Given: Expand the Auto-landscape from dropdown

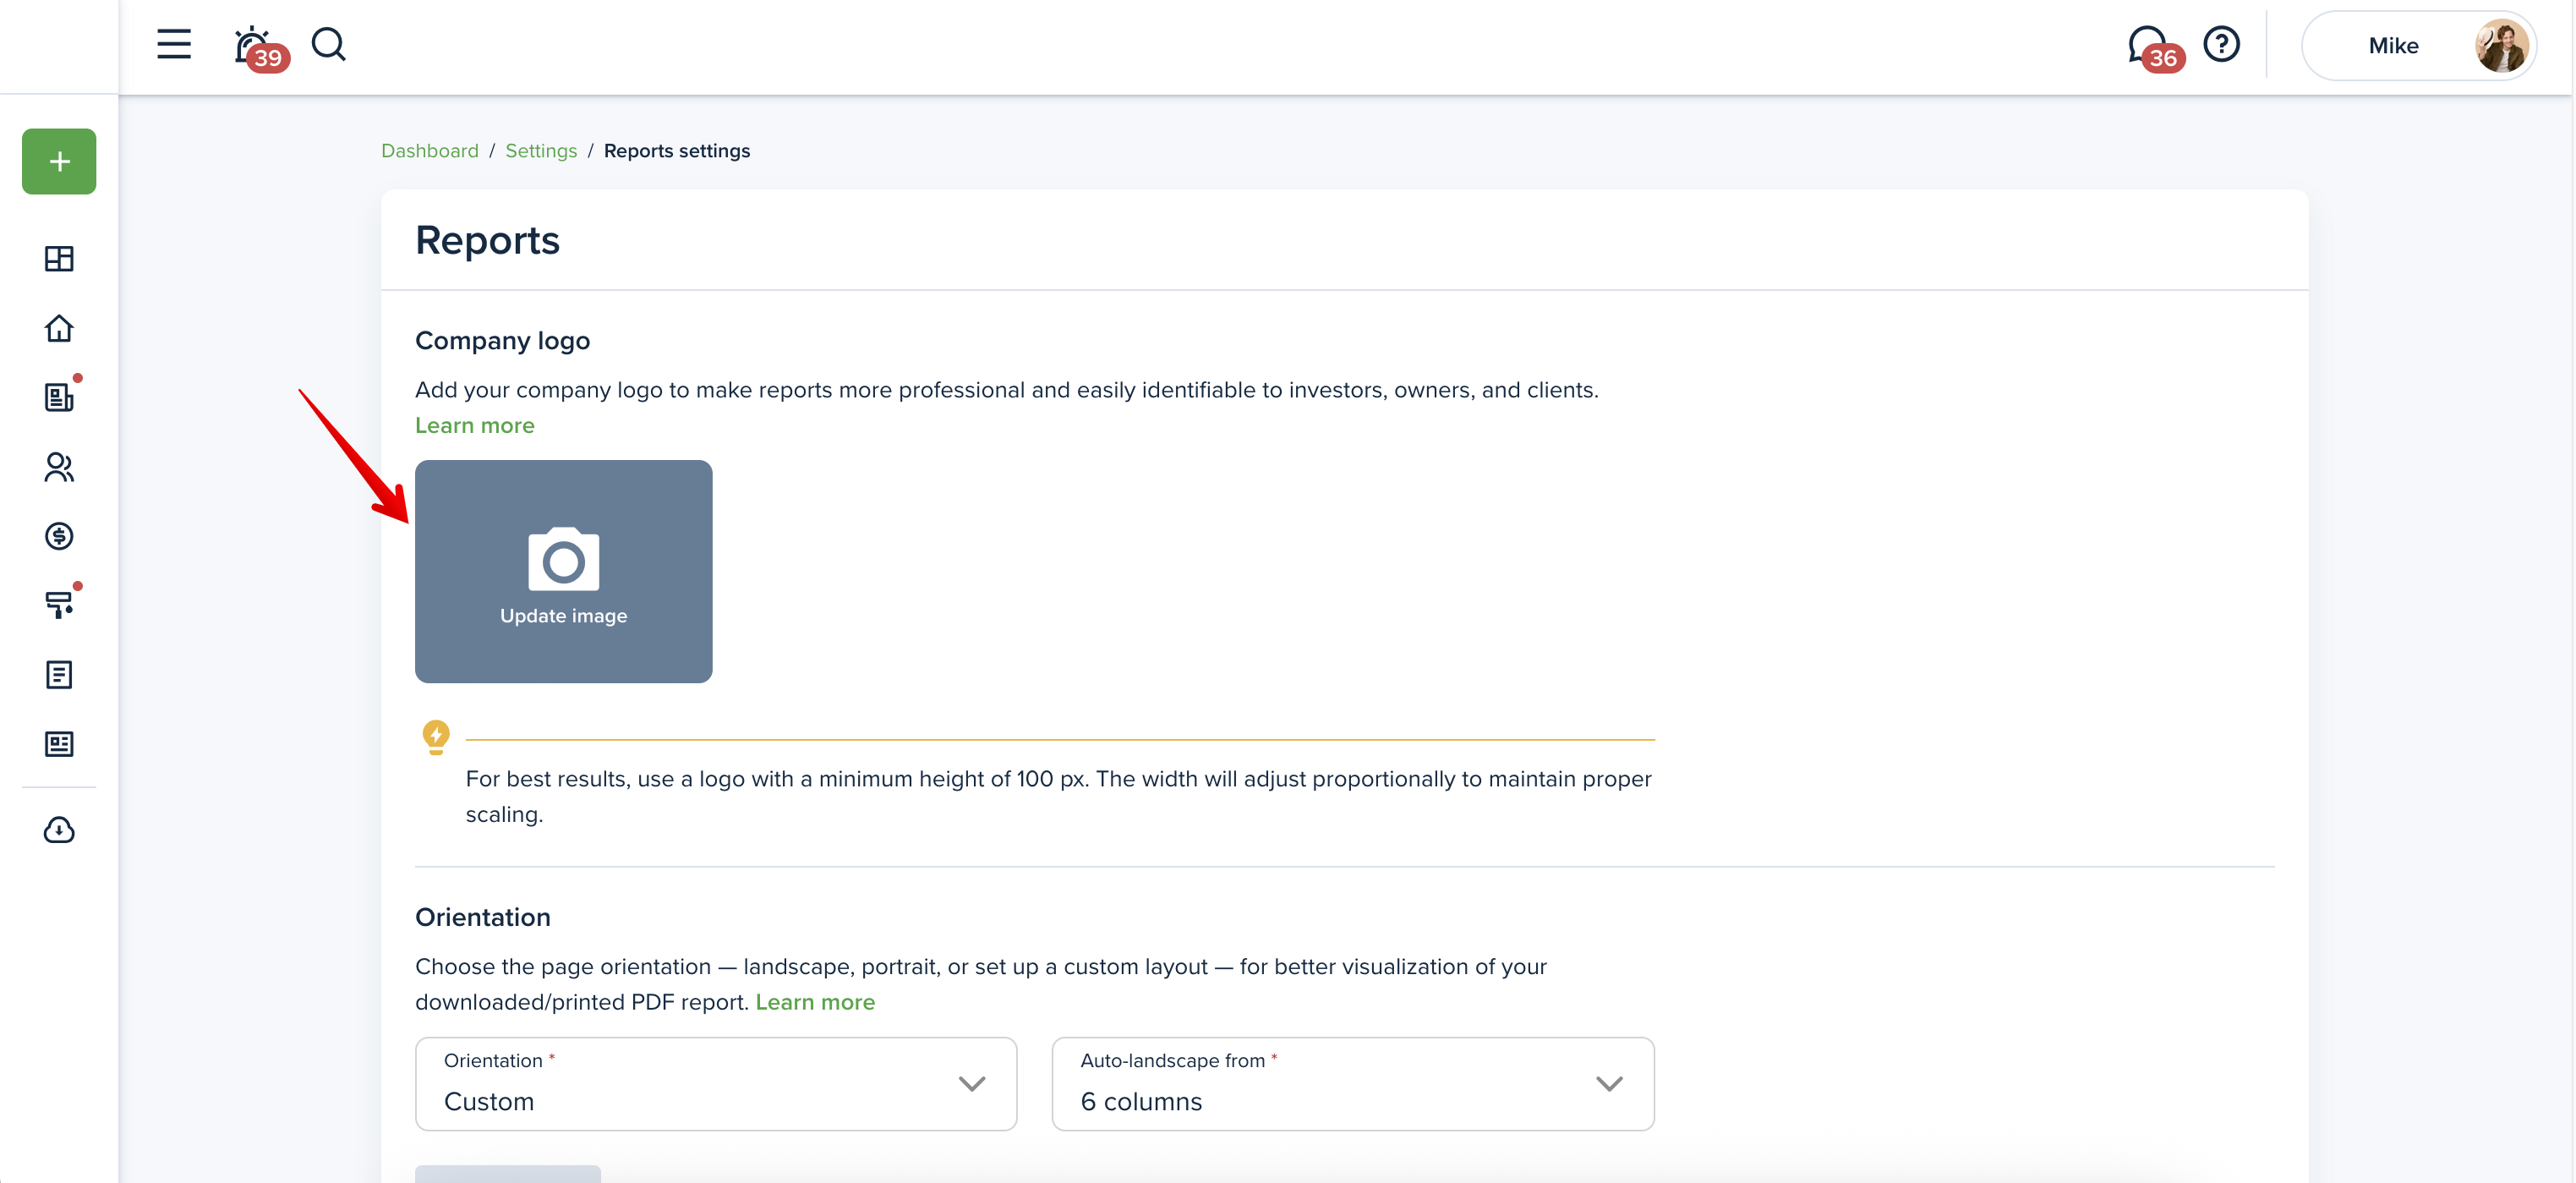Looking at the screenshot, I should point(1352,1084).
